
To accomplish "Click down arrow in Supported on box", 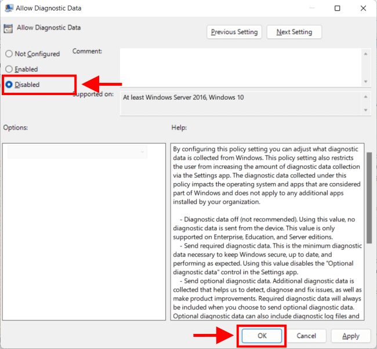I will coord(365,110).
